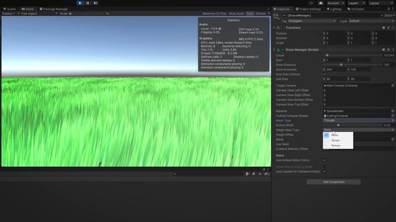Click the Rotation Y field
The width and height of the screenshot is (396, 222).
[360, 38]
